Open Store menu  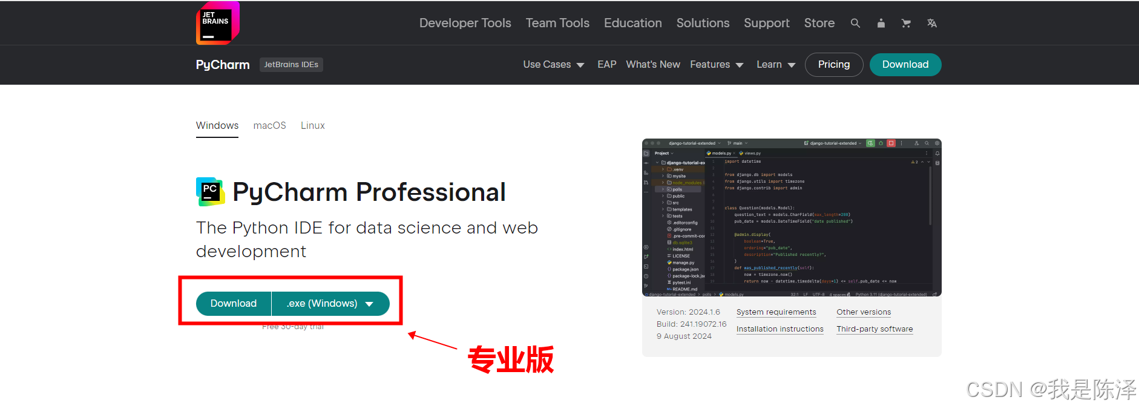click(x=819, y=23)
